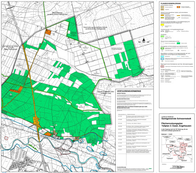Screen dimensions: 196x173
Task: Click the Samtgemeinde Schwarmstedt title text
Action: (x=176, y=119)
